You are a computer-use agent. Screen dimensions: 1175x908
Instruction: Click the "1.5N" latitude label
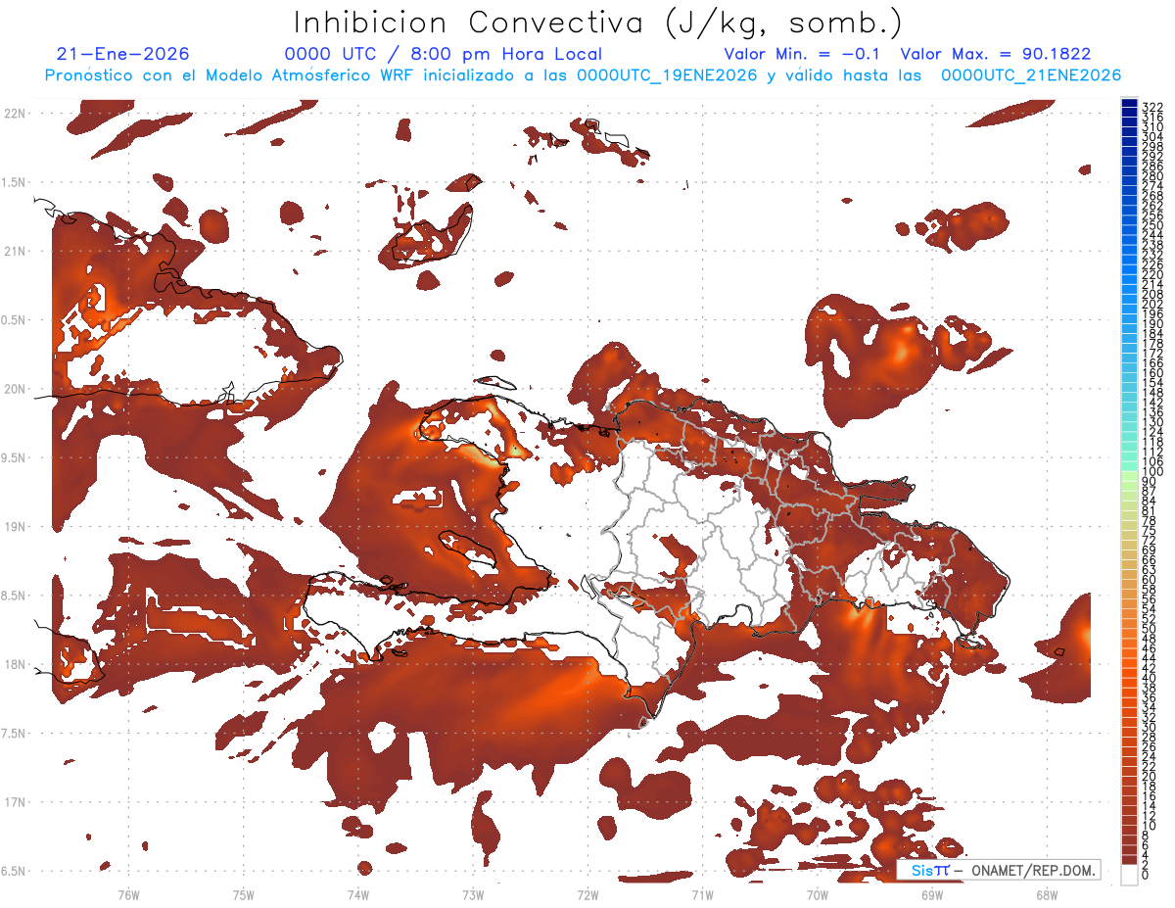(15, 182)
